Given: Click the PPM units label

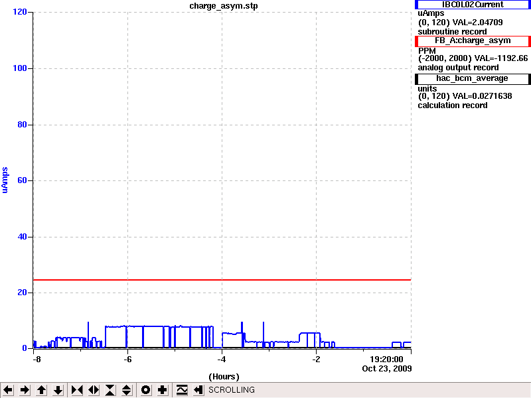Looking at the screenshot, I should point(427,51).
